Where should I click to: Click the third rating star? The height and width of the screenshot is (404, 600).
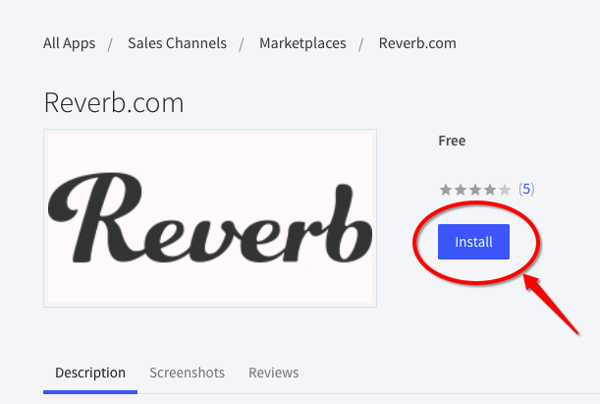click(474, 189)
